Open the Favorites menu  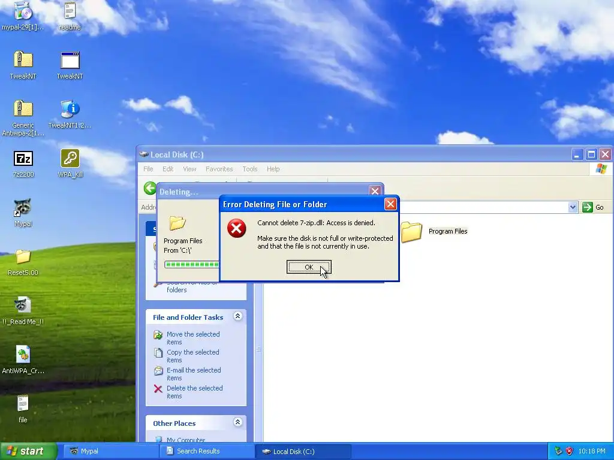click(x=219, y=169)
